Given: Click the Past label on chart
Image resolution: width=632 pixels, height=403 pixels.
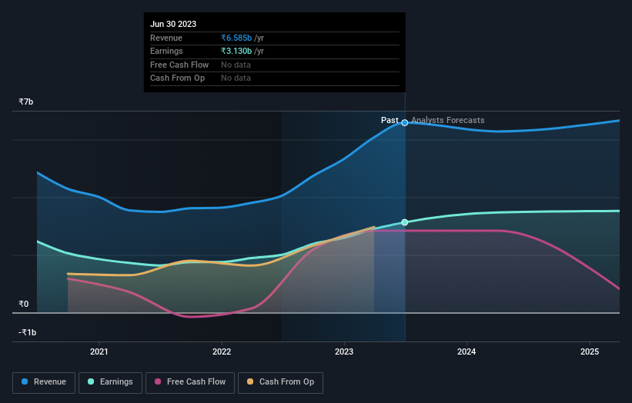Looking at the screenshot, I should tap(390, 121).
